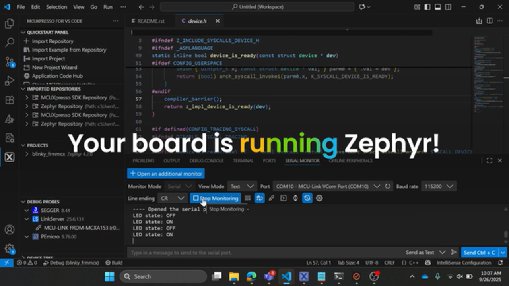Open the Source Control view
Viewport: 509px width, 286px height.
9,62
